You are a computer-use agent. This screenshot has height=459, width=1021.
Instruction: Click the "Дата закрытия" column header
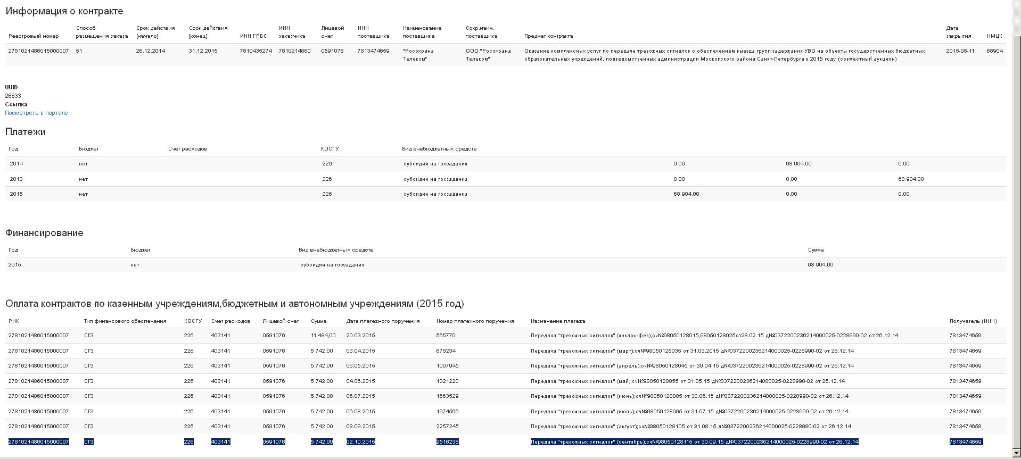[x=958, y=32]
